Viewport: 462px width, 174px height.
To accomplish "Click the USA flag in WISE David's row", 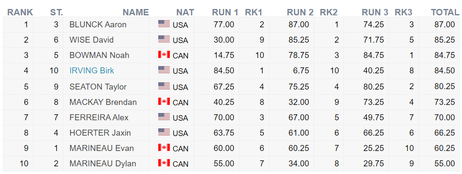I will click(x=164, y=39).
